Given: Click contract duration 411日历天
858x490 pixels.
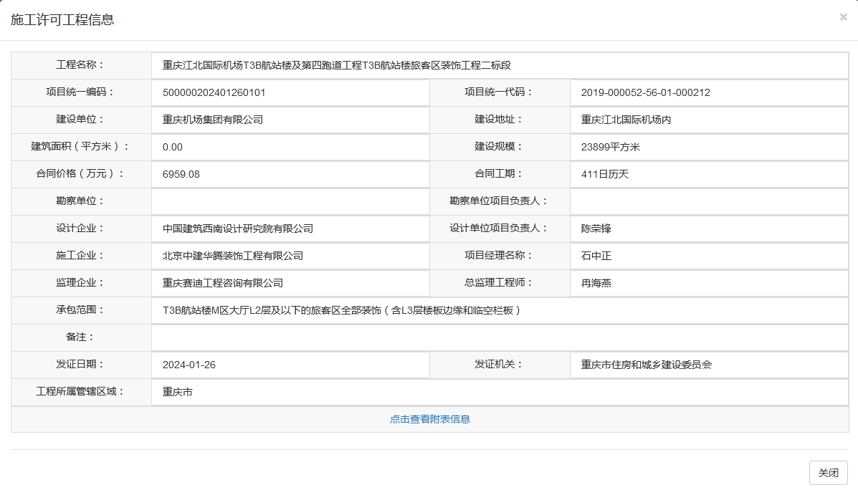Looking at the screenshot, I should tap(605, 175).
